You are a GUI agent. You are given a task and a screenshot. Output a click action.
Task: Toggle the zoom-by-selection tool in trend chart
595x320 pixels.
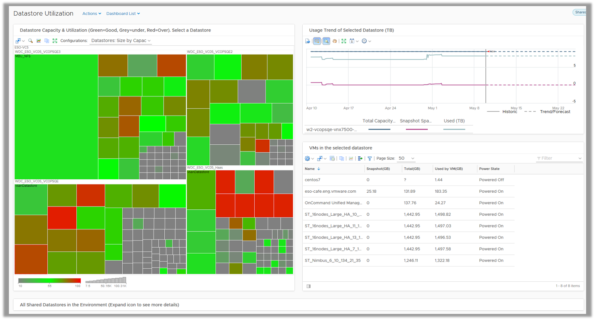326,41
